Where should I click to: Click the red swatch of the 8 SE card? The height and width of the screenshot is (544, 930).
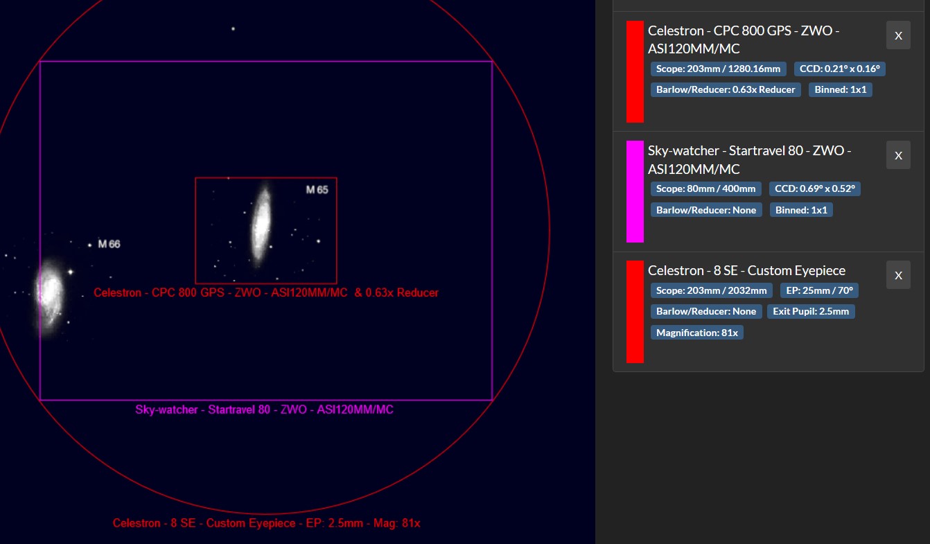click(635, 312)
